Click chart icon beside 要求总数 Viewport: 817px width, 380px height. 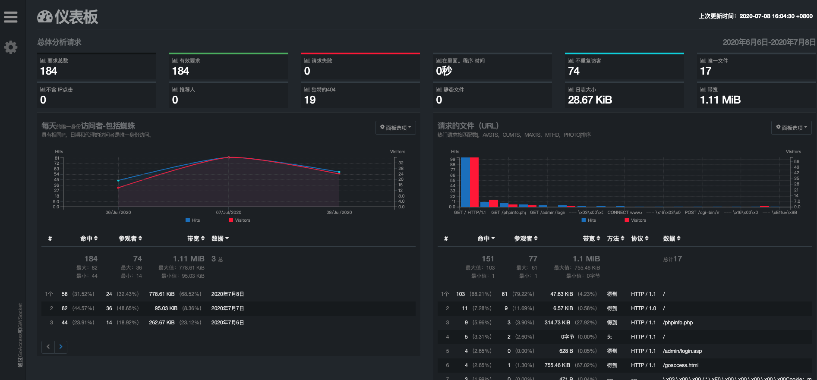tap(43, 60)
